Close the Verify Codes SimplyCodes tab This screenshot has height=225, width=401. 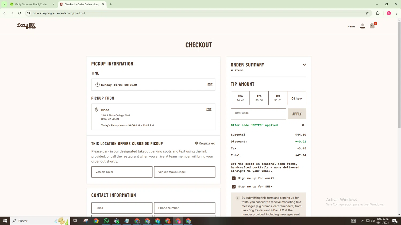coord(53,4)
